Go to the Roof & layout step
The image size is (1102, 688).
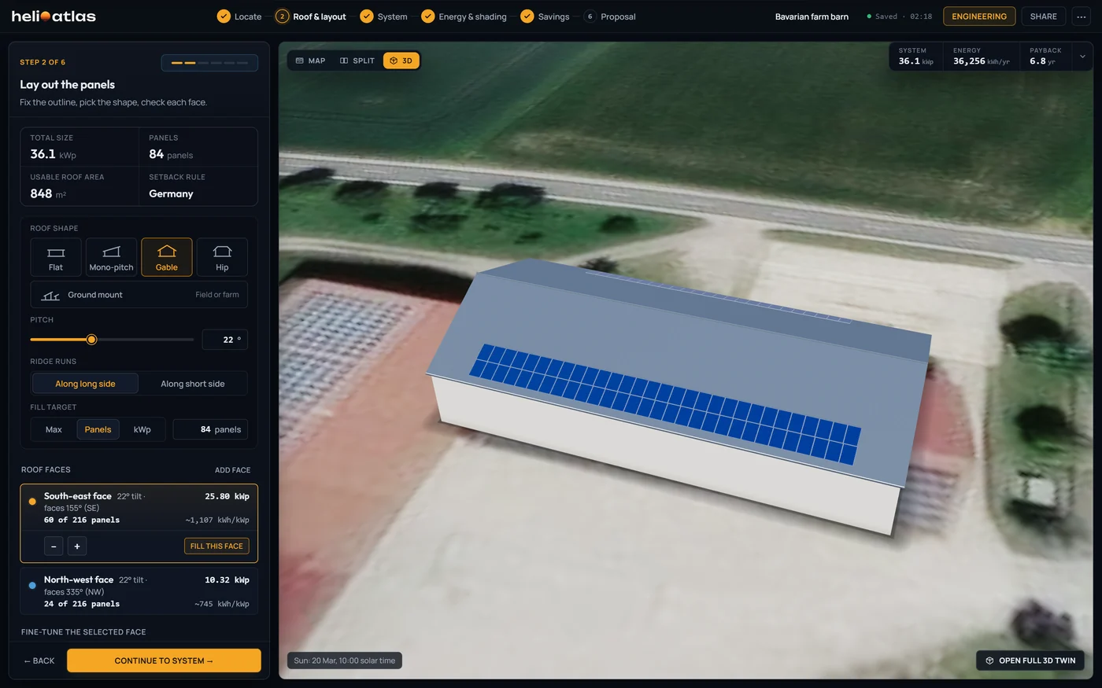click(x=311, y=17)
